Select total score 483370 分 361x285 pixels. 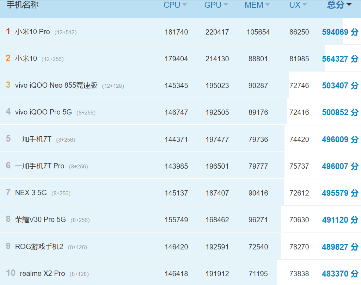tap(340, 274)
